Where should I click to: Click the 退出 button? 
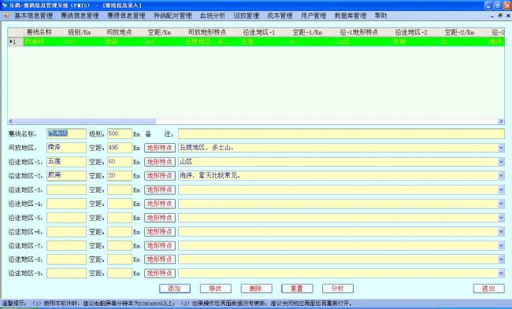pos(489,289)
